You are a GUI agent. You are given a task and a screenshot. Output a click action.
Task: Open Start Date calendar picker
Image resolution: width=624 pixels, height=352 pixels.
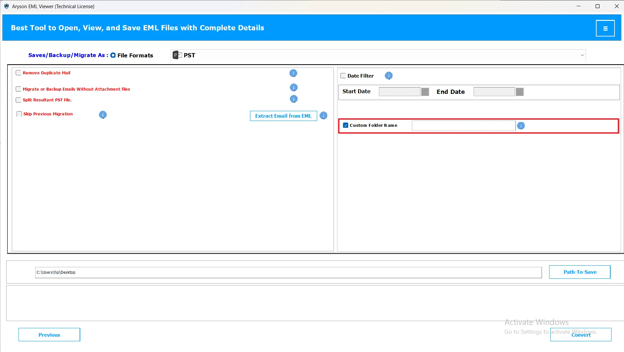coord(425,92)
